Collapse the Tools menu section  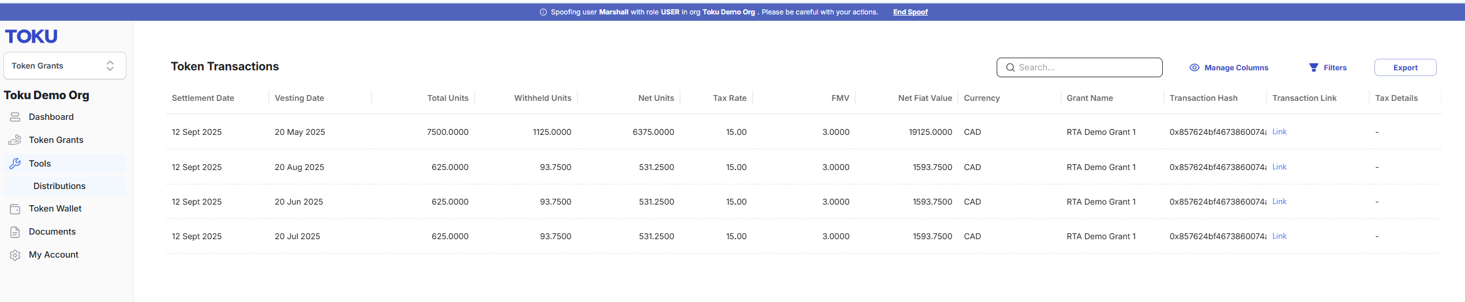[65, 164]
